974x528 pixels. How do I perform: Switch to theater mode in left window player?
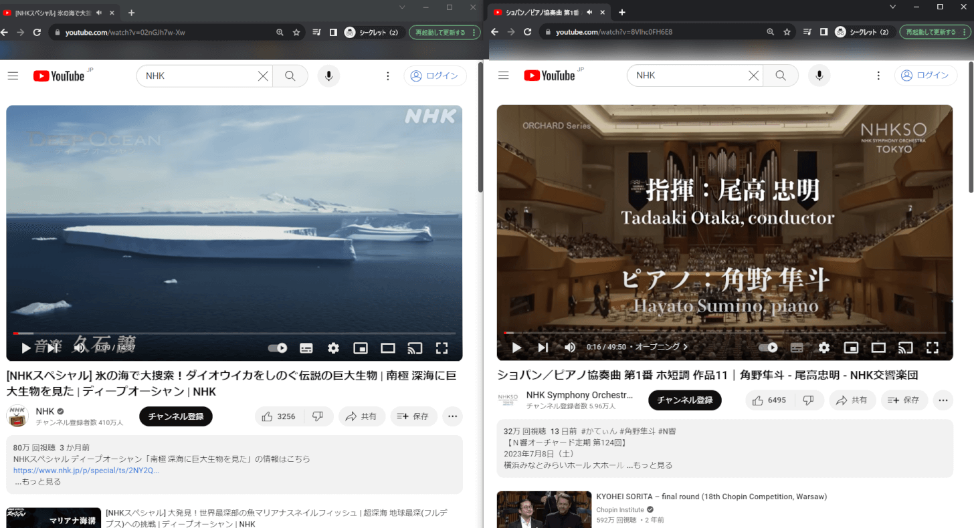click(x=388, y=348)
